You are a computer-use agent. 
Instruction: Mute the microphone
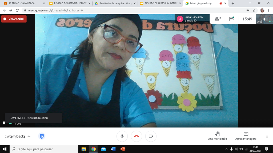point(122,136)
